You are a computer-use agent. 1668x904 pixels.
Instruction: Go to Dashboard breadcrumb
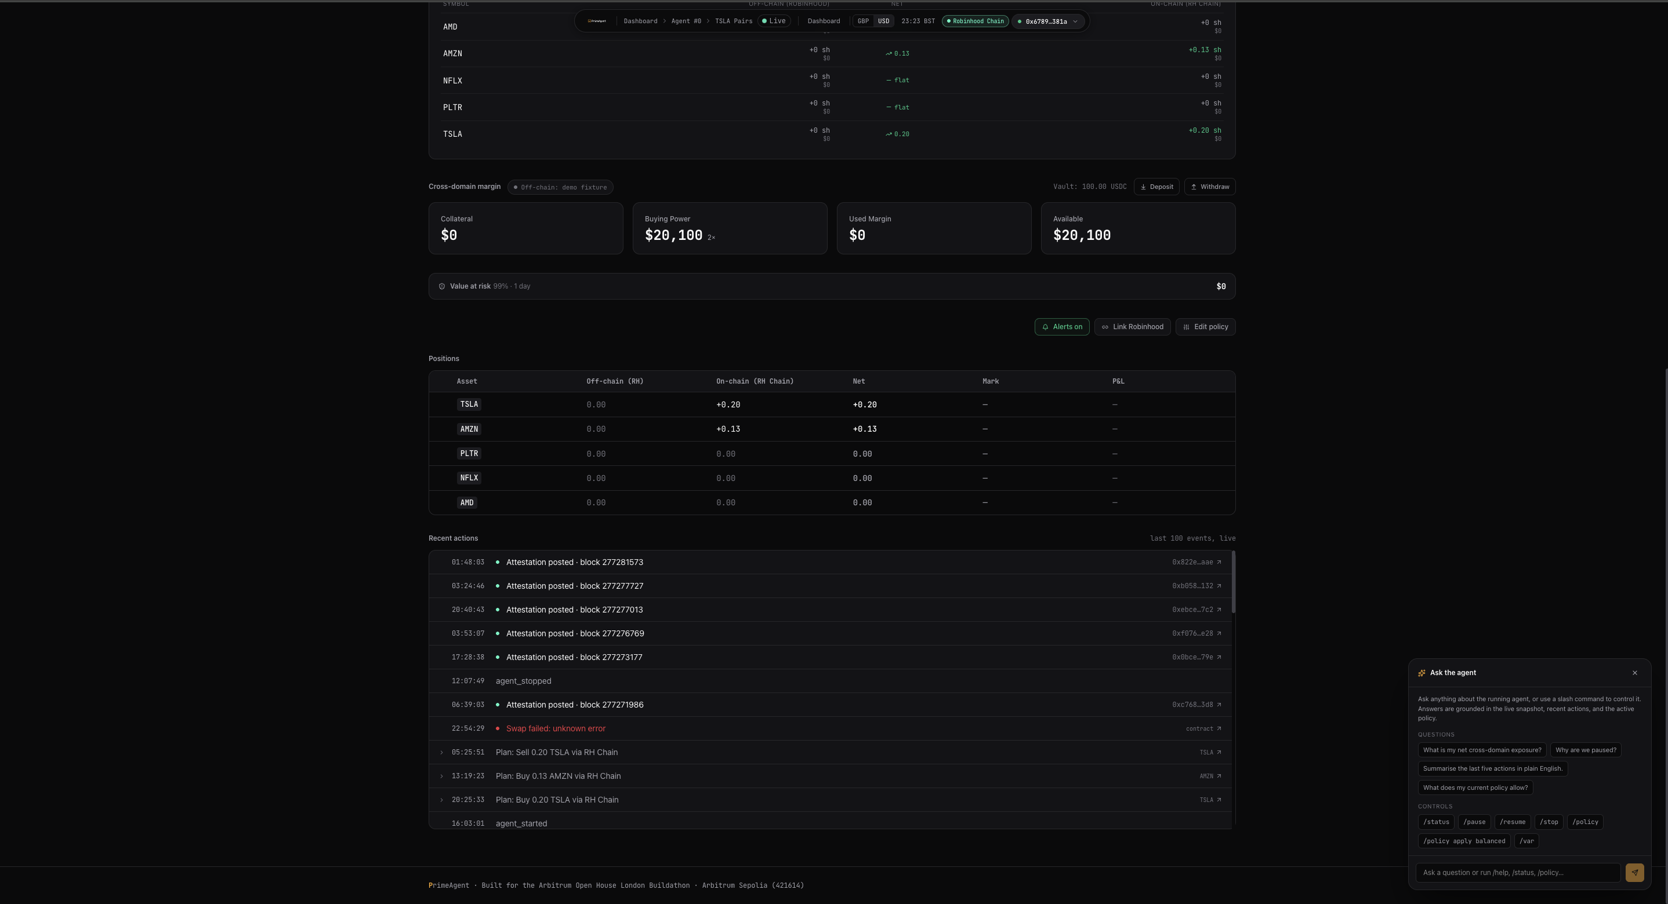click(640, 21)
